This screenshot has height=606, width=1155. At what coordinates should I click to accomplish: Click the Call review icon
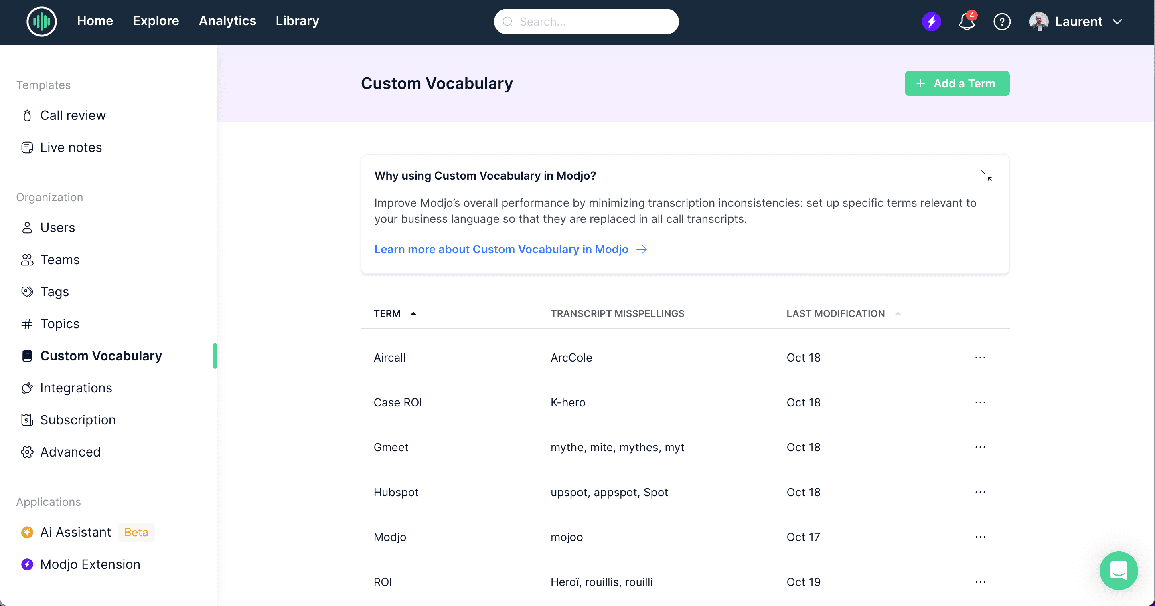[27, 116]
